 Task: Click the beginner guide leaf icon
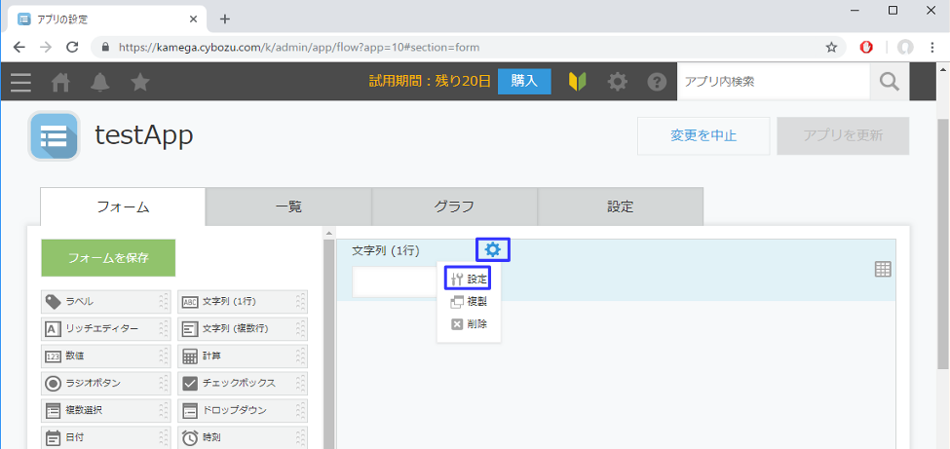coord(578,81)
